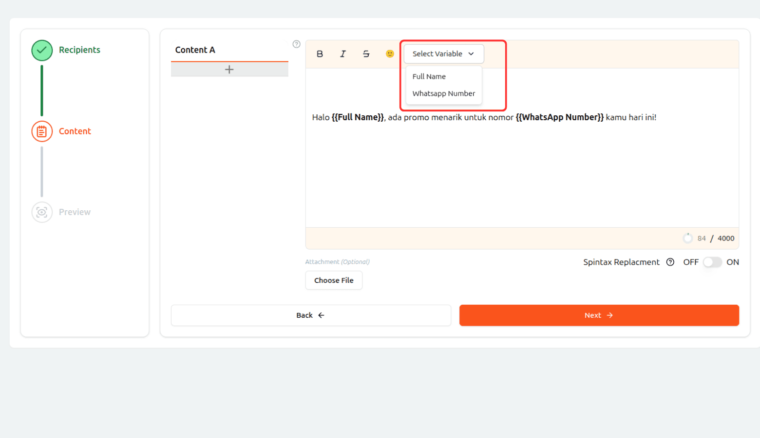Apply italic formatting to text
Viewport: 760px width, 438px height.
tap(343, 54)
